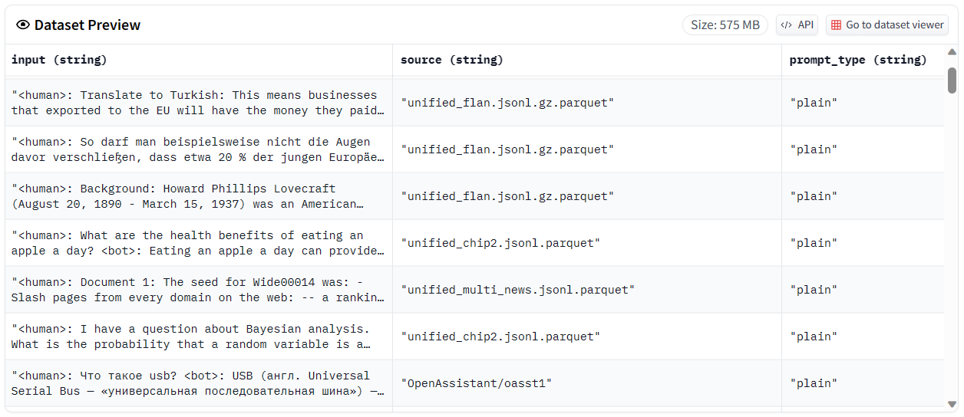The height and width of the screenshot is (417, 964).
Task: Click the Dataset Preview heading
Action: point(87,25)
